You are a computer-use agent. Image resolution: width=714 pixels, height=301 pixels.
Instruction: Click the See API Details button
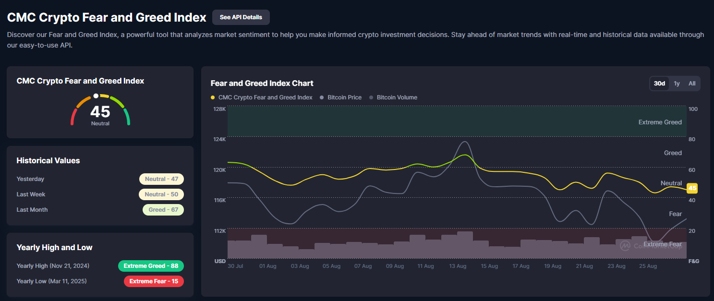(241, 17)
